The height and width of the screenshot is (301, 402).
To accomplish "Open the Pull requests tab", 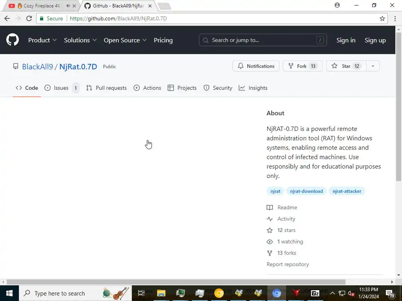I will click(106, 88).
